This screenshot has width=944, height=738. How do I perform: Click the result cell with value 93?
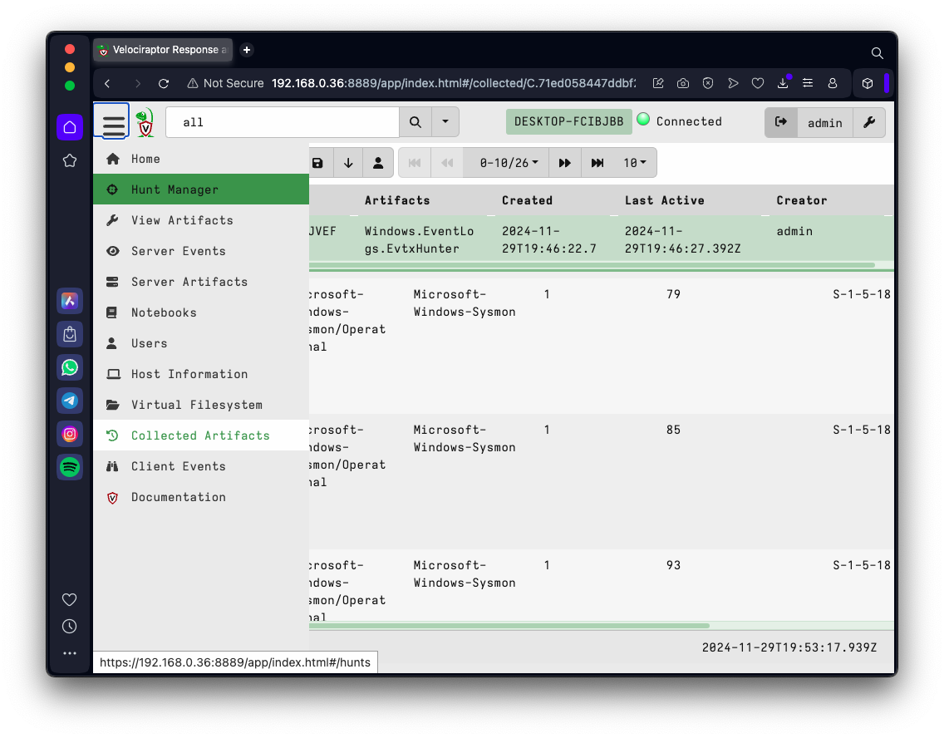pyautogui.click(x=673, y=565)
